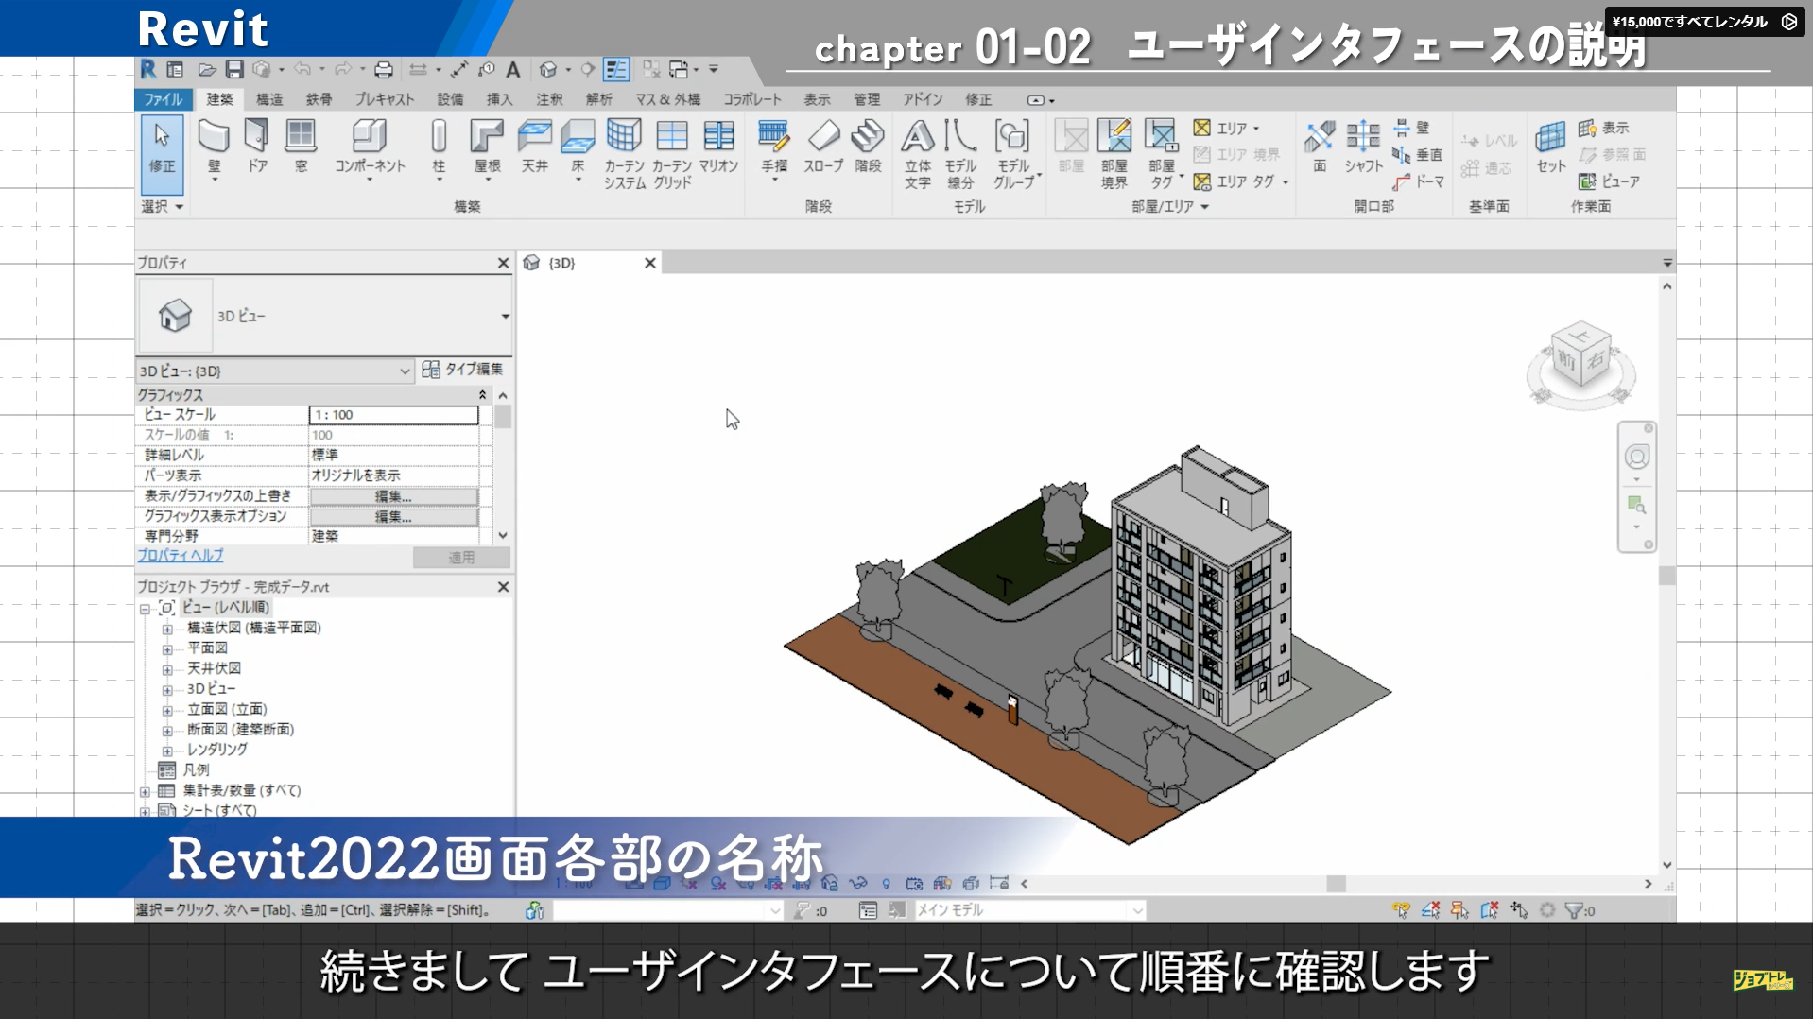Select レンダリング in project browser
The width and height of the screenshot is (1813, 1019).
click(217, 750)
